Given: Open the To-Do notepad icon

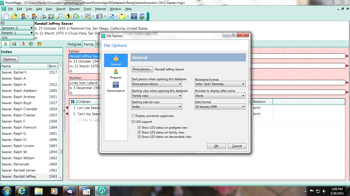Looking at the screenshot, I should (x=76, y=16).
